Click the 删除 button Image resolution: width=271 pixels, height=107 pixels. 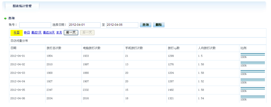(159, 25)
